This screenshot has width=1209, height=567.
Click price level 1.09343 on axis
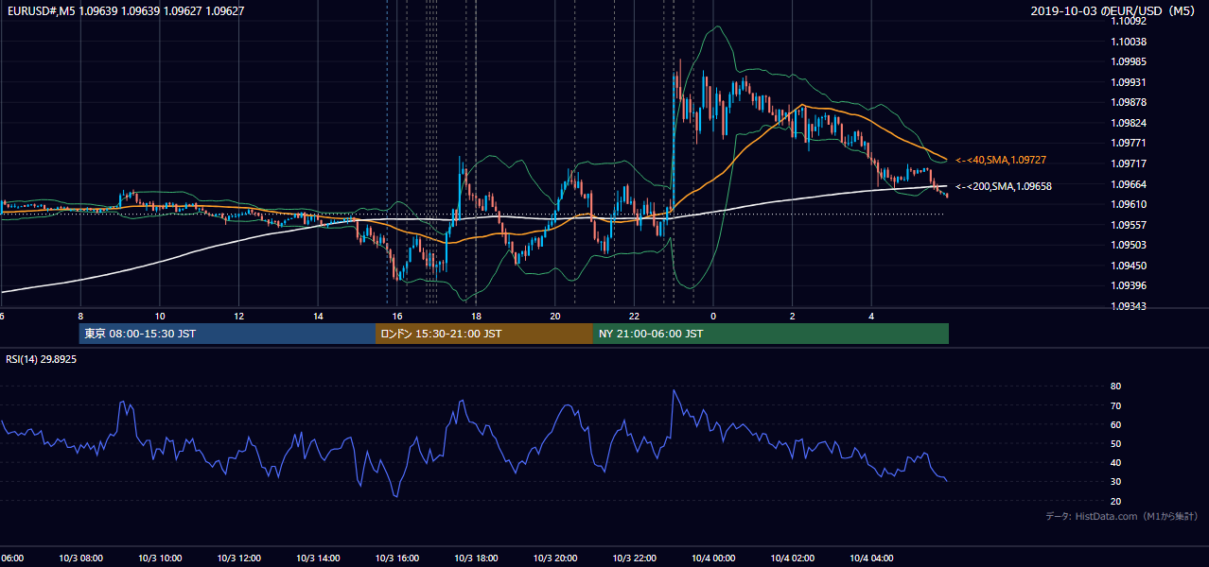coord(1129,306)
